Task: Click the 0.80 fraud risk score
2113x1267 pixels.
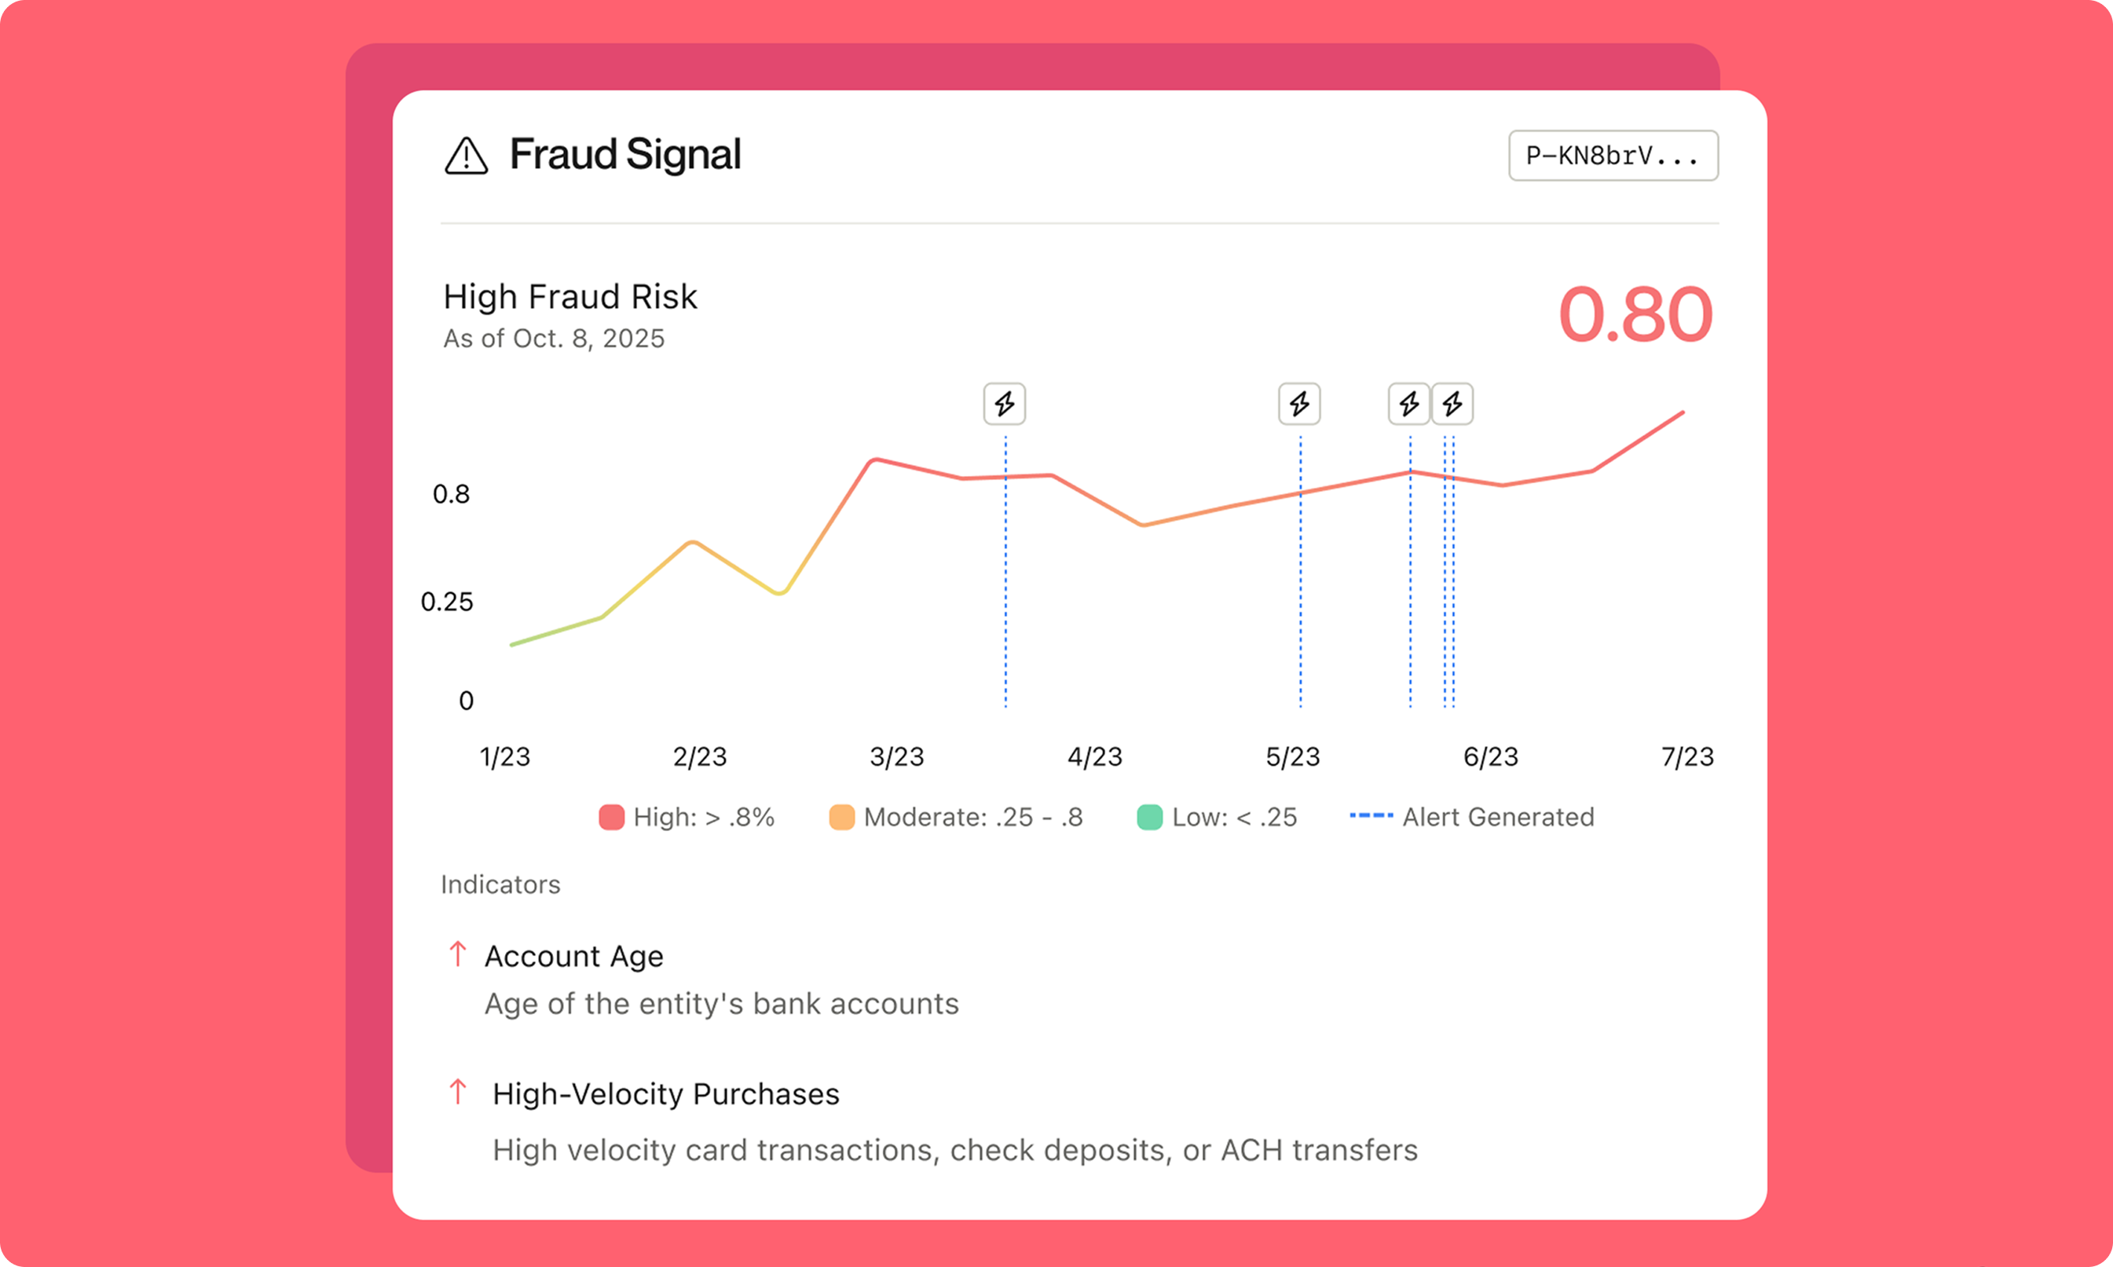Action: (x=1635, y=315)
